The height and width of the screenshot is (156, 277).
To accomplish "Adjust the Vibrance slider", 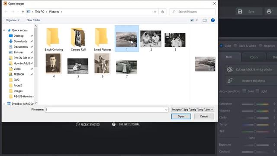I will point(255,111).
